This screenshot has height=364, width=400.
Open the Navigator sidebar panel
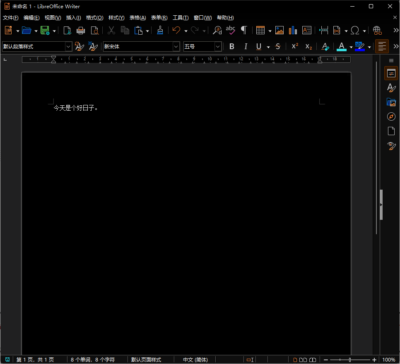click(391, 117)
